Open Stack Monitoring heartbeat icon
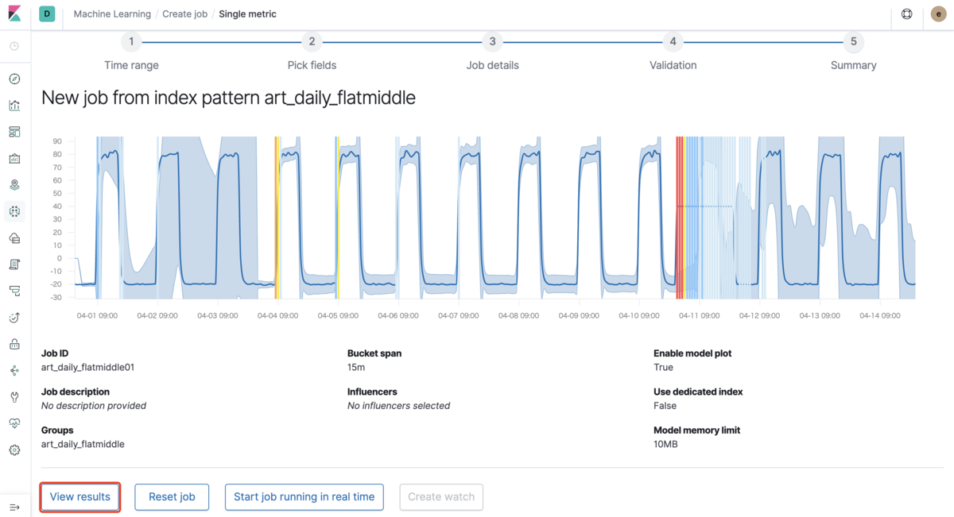The width and height of the screenshot is (954, 517). coord(14,423)
